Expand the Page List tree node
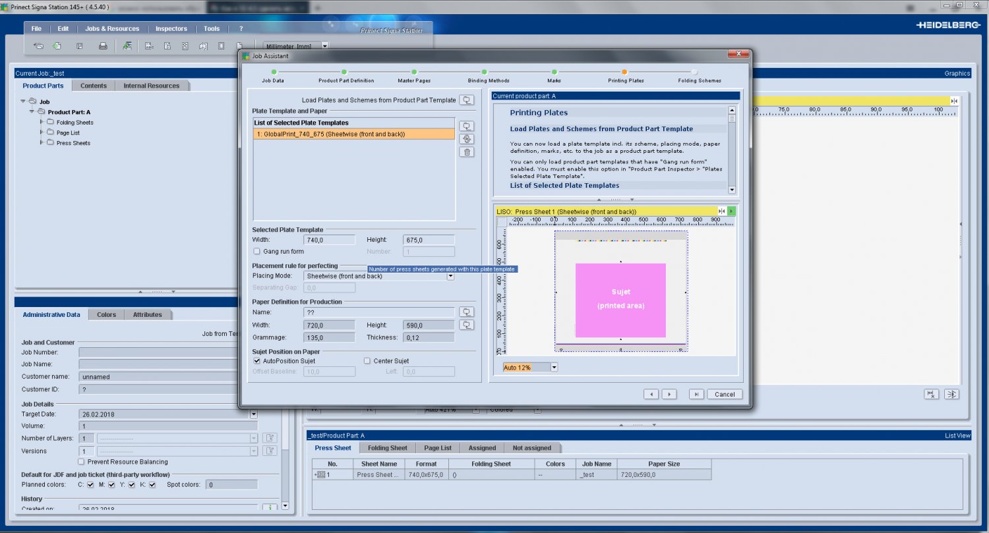This screenshot has height=533, width=989. [42, 132]
